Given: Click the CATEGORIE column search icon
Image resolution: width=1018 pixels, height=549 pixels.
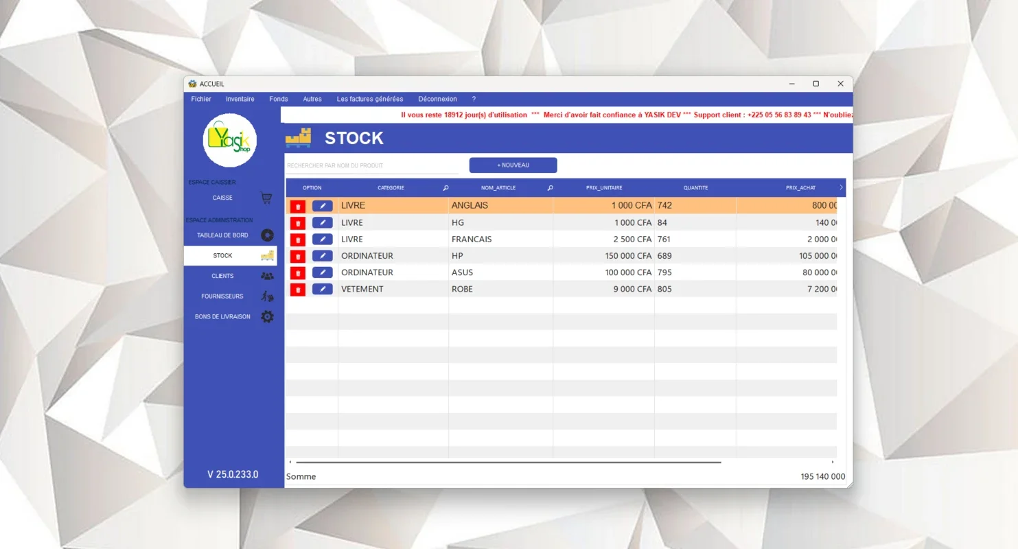Looking at the screenshot, I should [445, 188].
